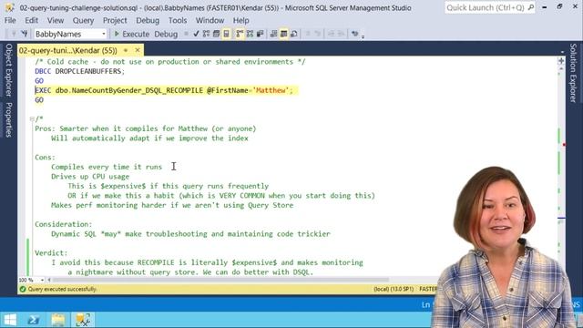Expand the Properties side panel
The height and width of the screenshot is (328, 583).
pyautogui.click(x=8, y=119)
